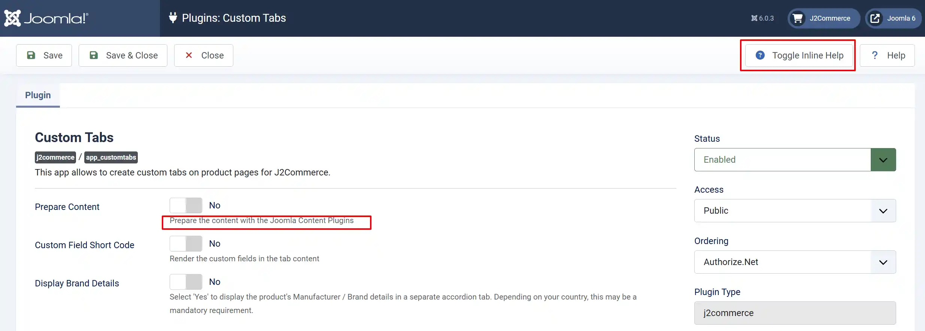Open the Help button in toolbar

click(887, 55)
